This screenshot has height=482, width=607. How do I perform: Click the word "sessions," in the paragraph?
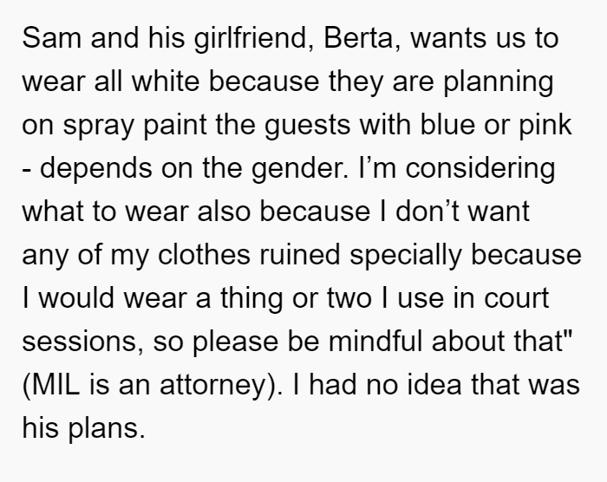click(83, 342)
